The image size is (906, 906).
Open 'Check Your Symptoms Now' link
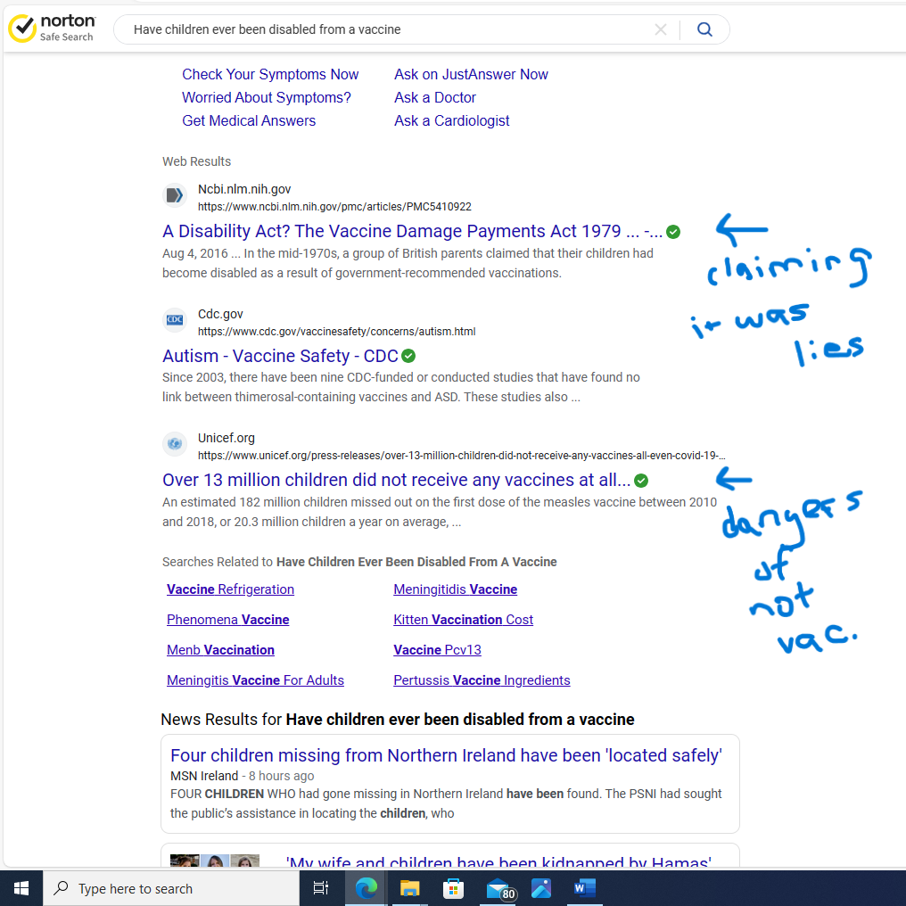coord(270,75)
